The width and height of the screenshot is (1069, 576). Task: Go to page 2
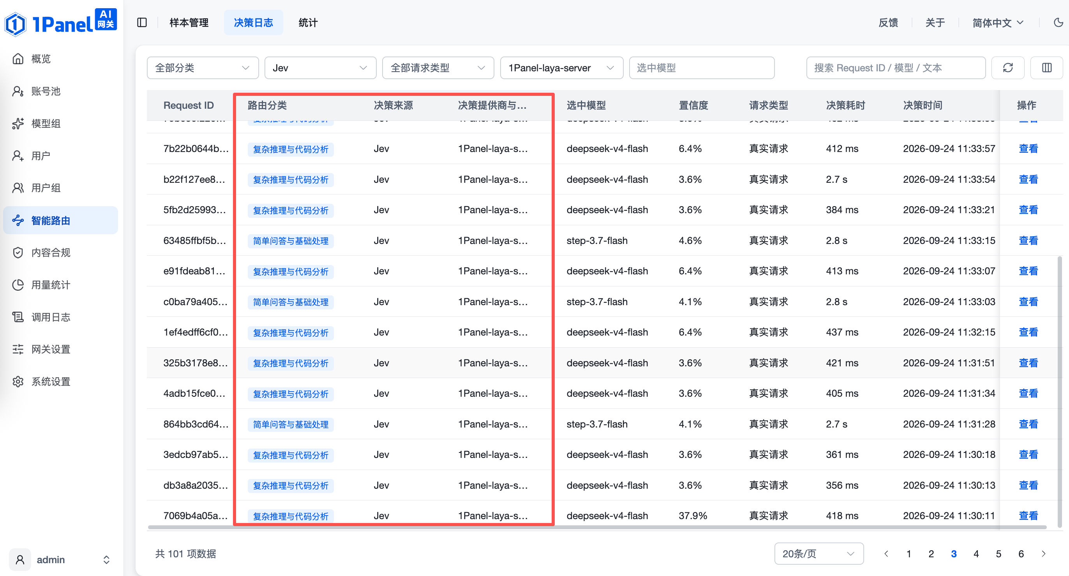[x=931, y=553]
